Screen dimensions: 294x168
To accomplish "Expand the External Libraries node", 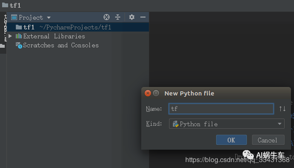I will pos(10,36).
